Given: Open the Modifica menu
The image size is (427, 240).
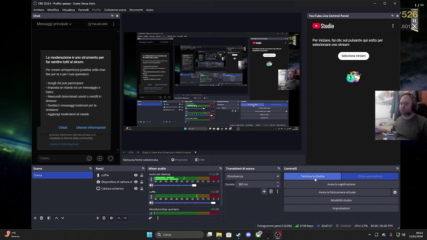Looking at the screenshot, I should click(53, 10).
